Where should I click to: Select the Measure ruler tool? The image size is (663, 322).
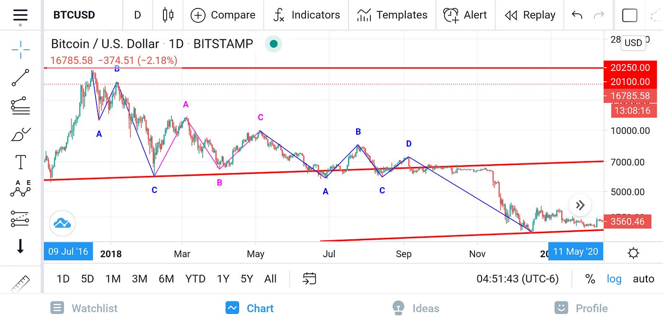coord(20,283)
